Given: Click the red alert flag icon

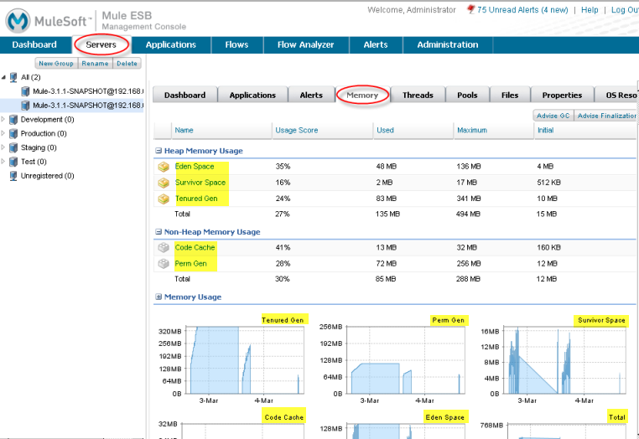Looking at the screenshot, I should pos(471,10).
